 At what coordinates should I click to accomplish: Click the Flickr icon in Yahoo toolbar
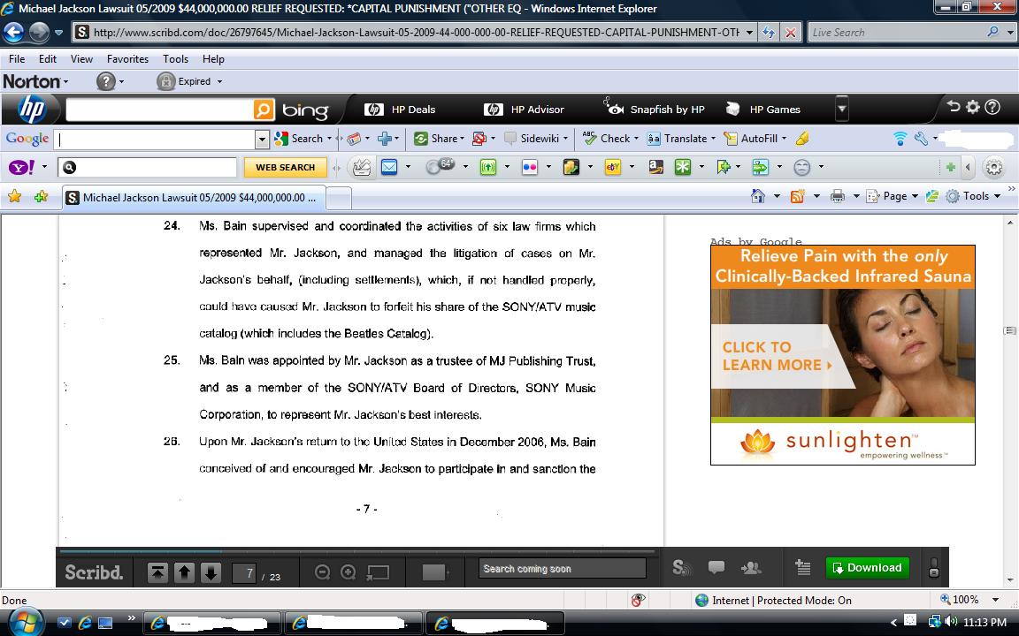(530, 168)
